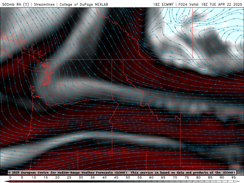Viewport: 244px width, 183px height.
Task: Select the "10" label on the humidity scale
Action: (34, 178)
